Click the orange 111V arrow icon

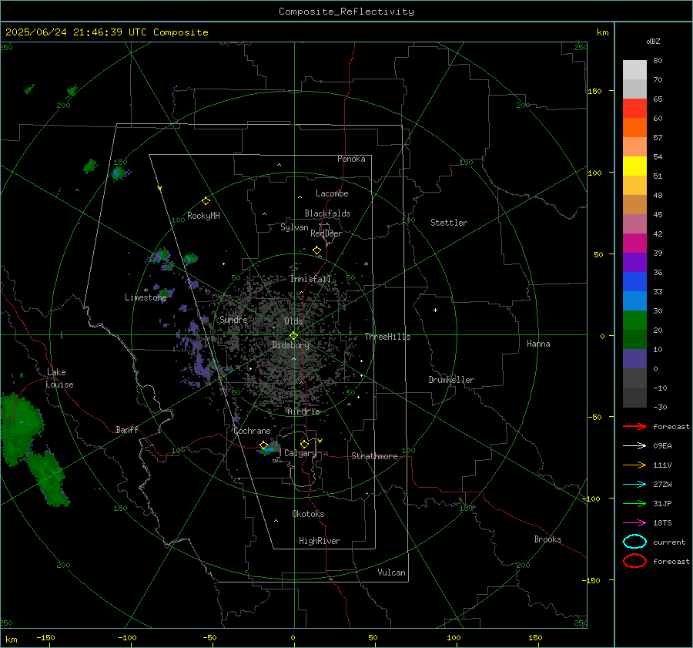(634, 465)
